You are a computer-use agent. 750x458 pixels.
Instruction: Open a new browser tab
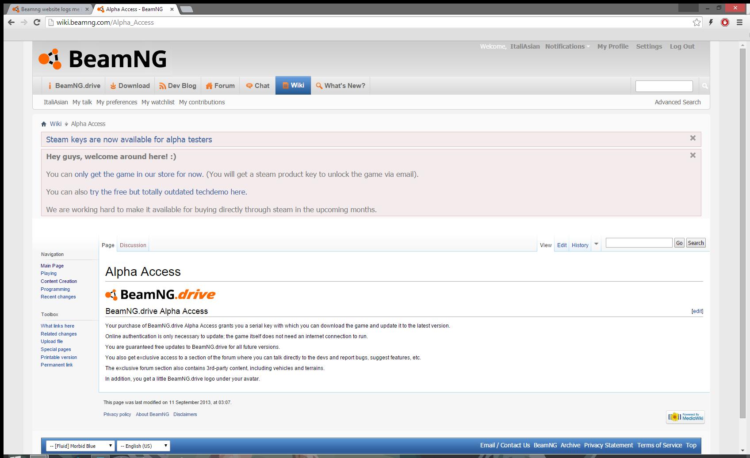coord(186,9)
